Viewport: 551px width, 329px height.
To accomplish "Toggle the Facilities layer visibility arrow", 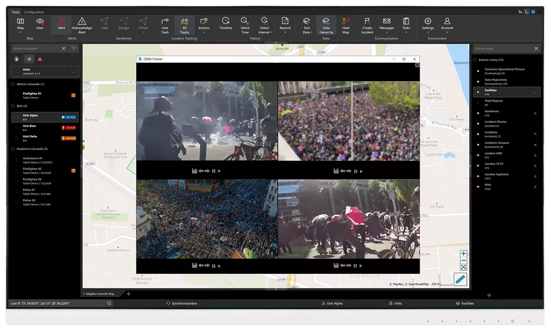I will (478, 92).
